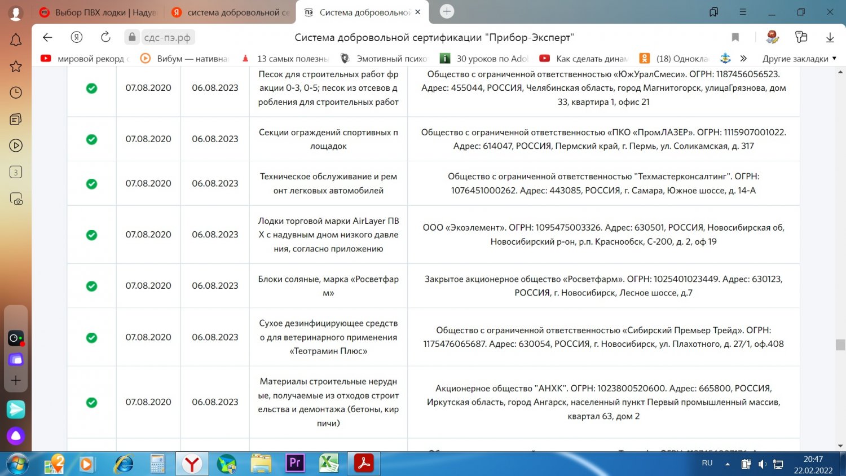The width and height of the screenshot is (846, 476).
Task: Switch to the система добровольной се tab
Action: 231,12
